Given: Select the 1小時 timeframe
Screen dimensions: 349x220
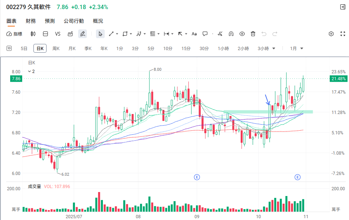Looking at the screenshot, I should coord(223,48).
